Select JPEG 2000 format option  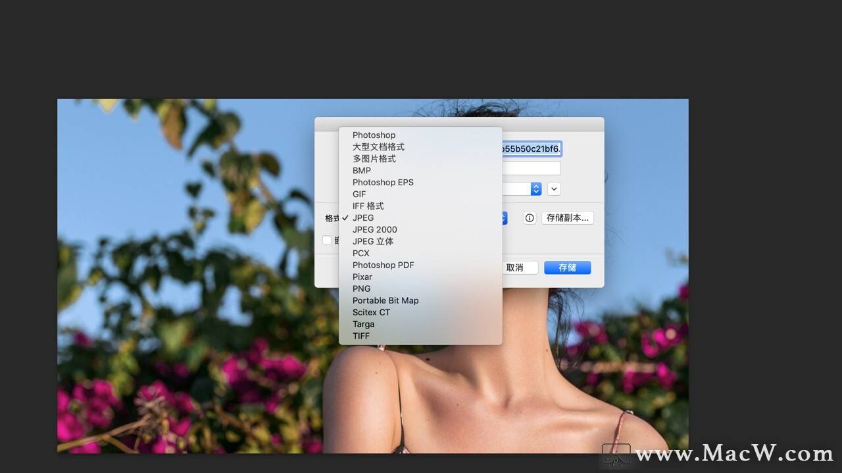click(374, 230)
